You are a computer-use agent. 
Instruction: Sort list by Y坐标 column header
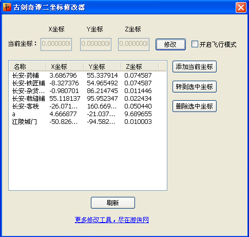[102, 66]
